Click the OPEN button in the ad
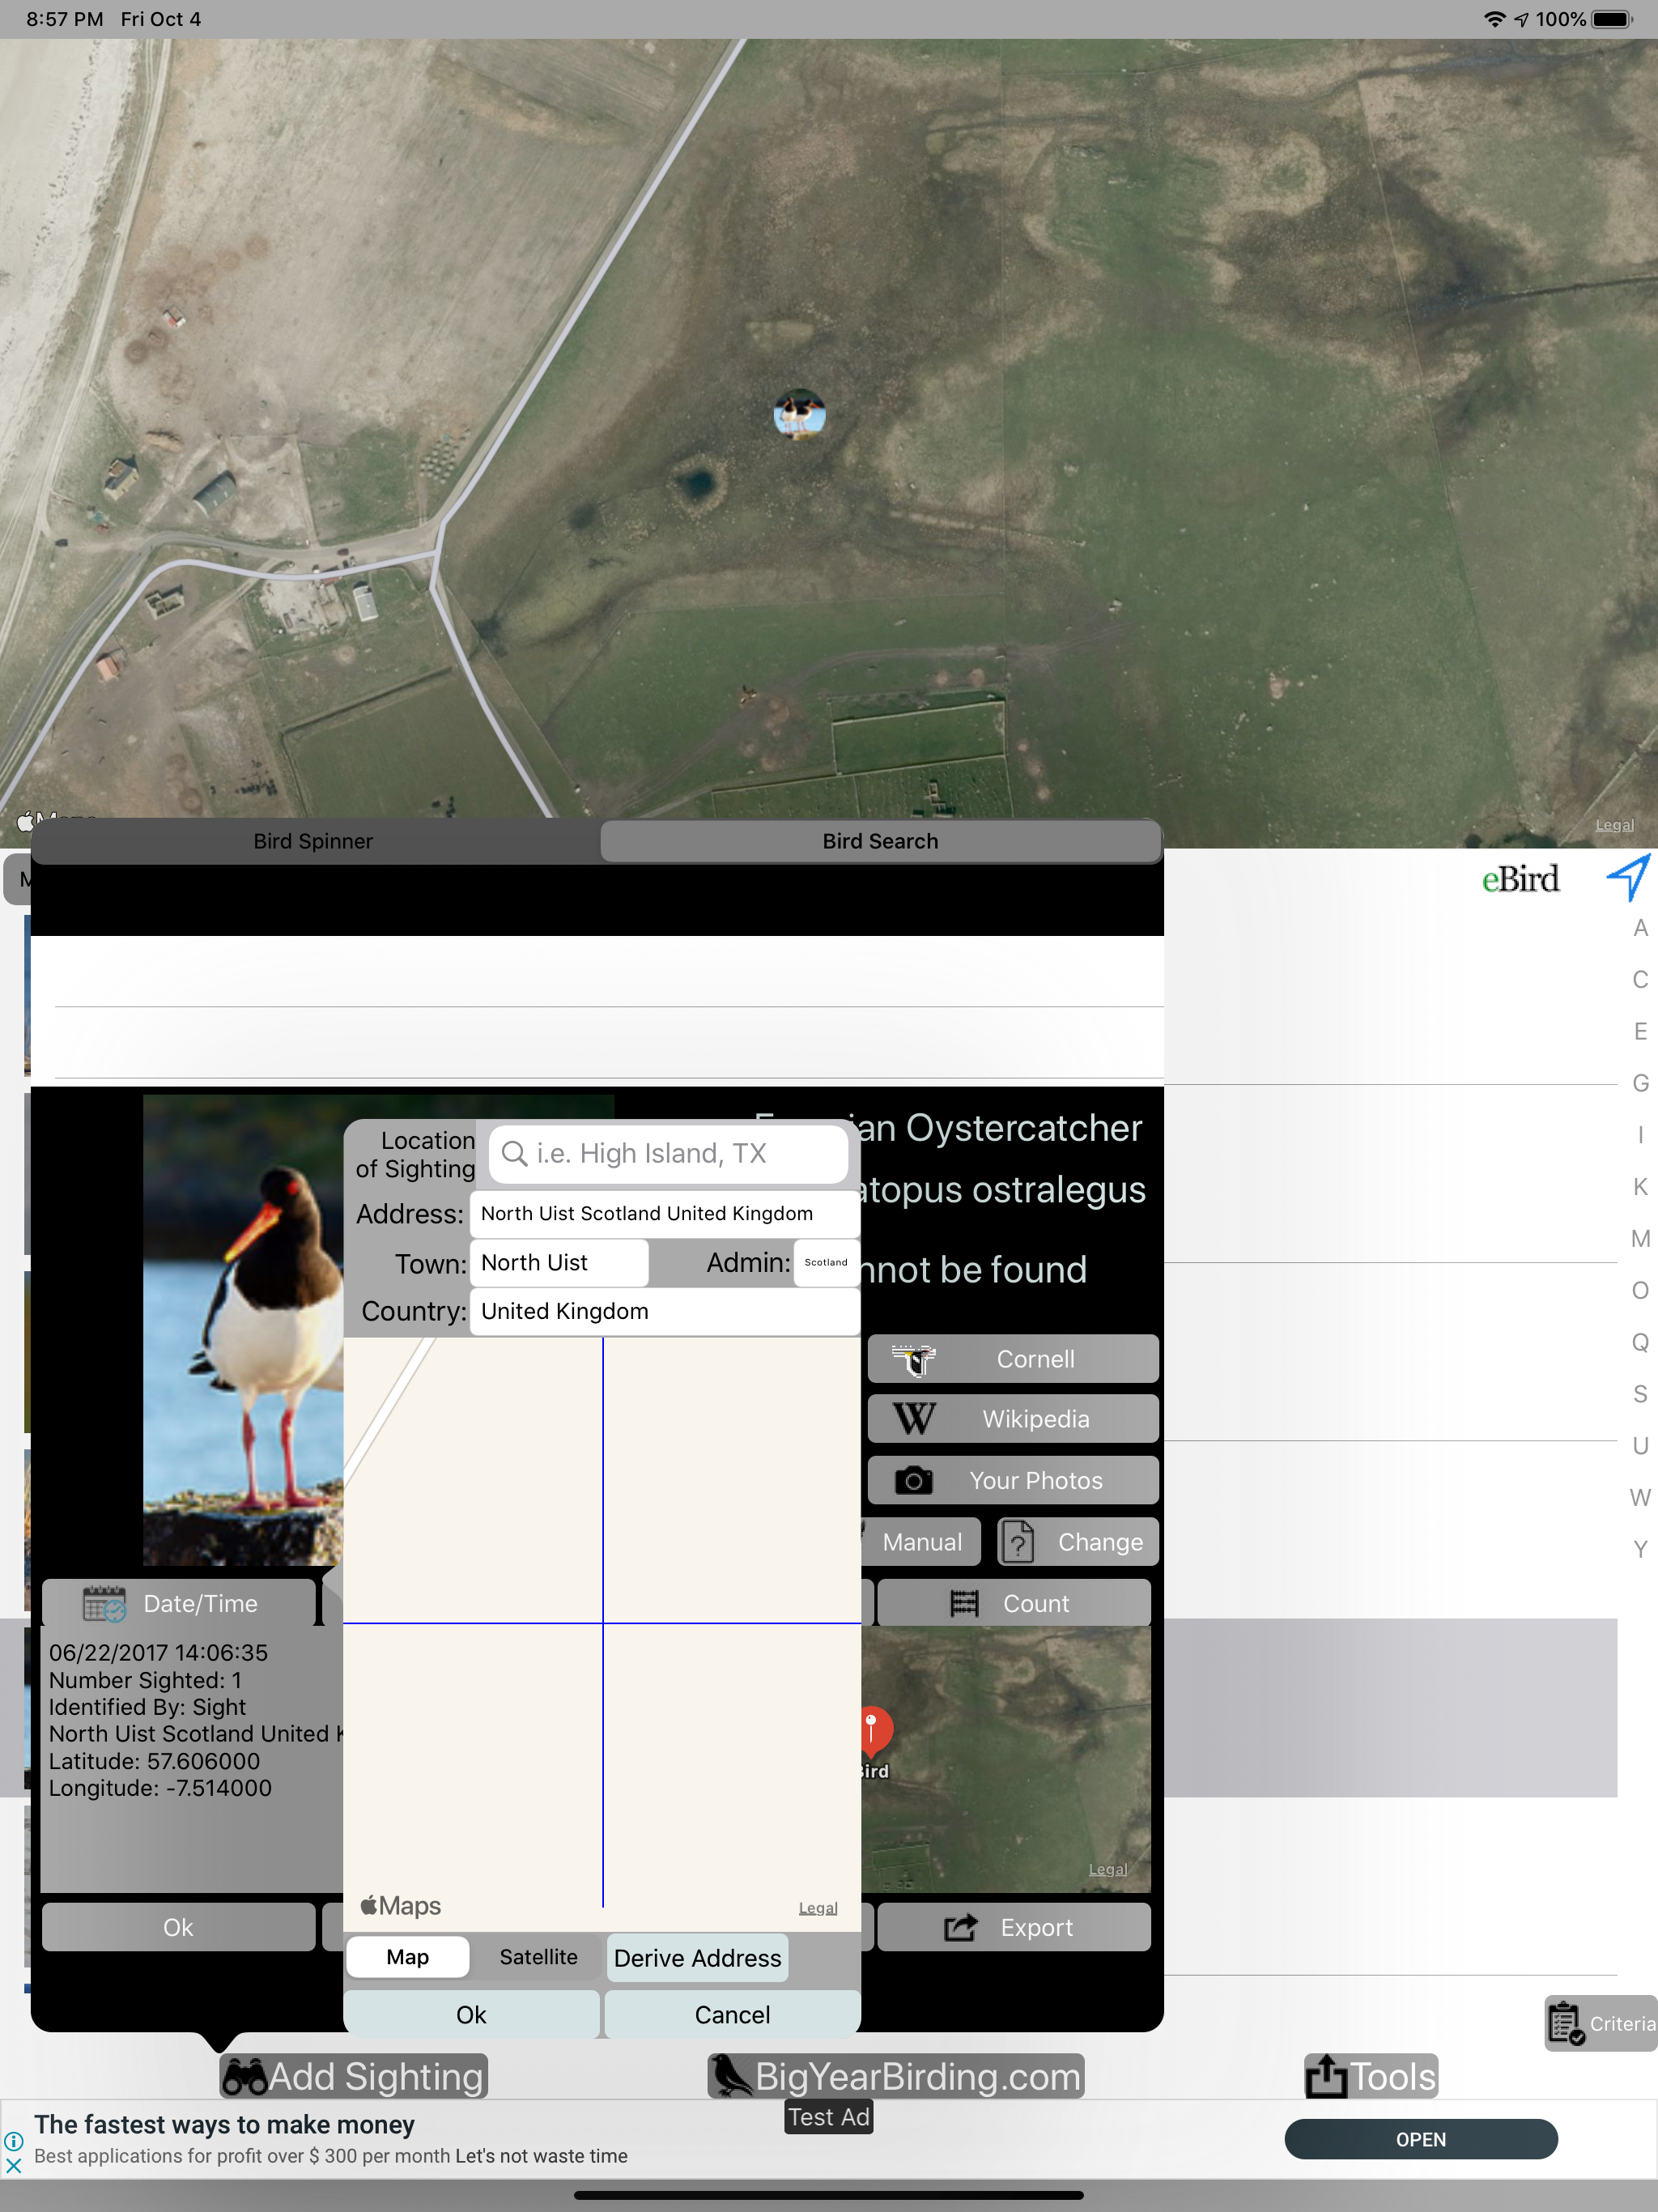The width and height of the screenshot is (1658, 2212). tap(1421, 2139)
